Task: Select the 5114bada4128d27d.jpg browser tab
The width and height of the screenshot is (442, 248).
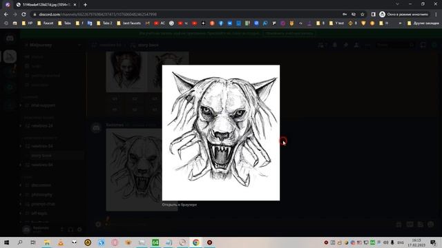Action: click(46, 5)
